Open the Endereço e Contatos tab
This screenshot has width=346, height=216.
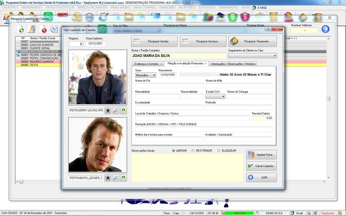[x=148, y=64]
